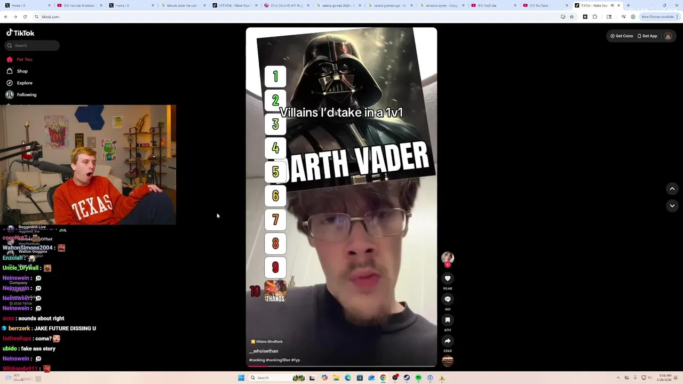Open TikTok profile avatar menu
Image resolution: width=683 pixels, height=384 pixels.
tap(668, 36)
